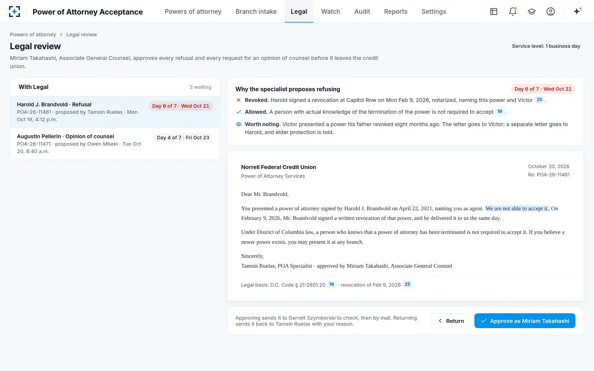Screen dimensions: 594x371
Task: Select the Harold J. Brandvold refusal item
Action: 115,112
